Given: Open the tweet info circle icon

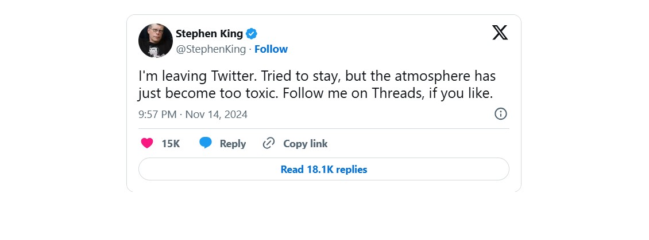Looking at the screenshot, I should coord(501,114).
